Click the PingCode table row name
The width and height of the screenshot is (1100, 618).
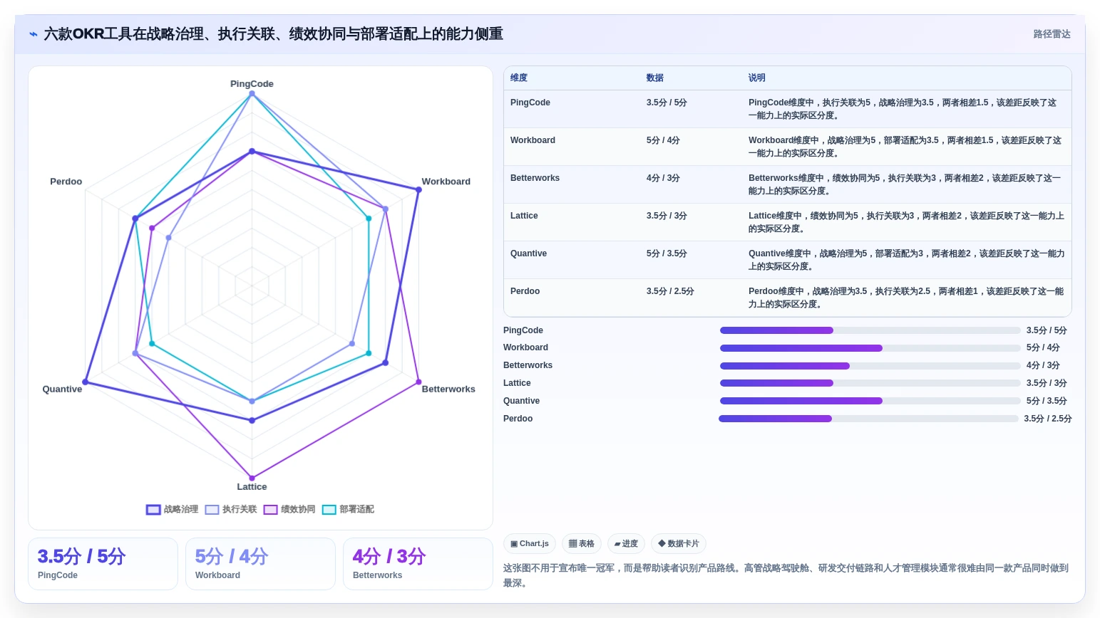[x=530, y=103]
